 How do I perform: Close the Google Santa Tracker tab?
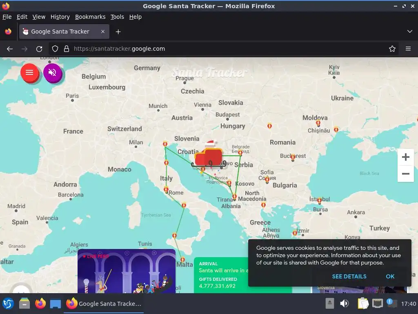point(102,31)
